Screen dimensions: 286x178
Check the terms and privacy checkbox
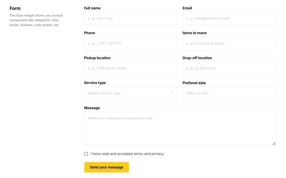point(86,154)
